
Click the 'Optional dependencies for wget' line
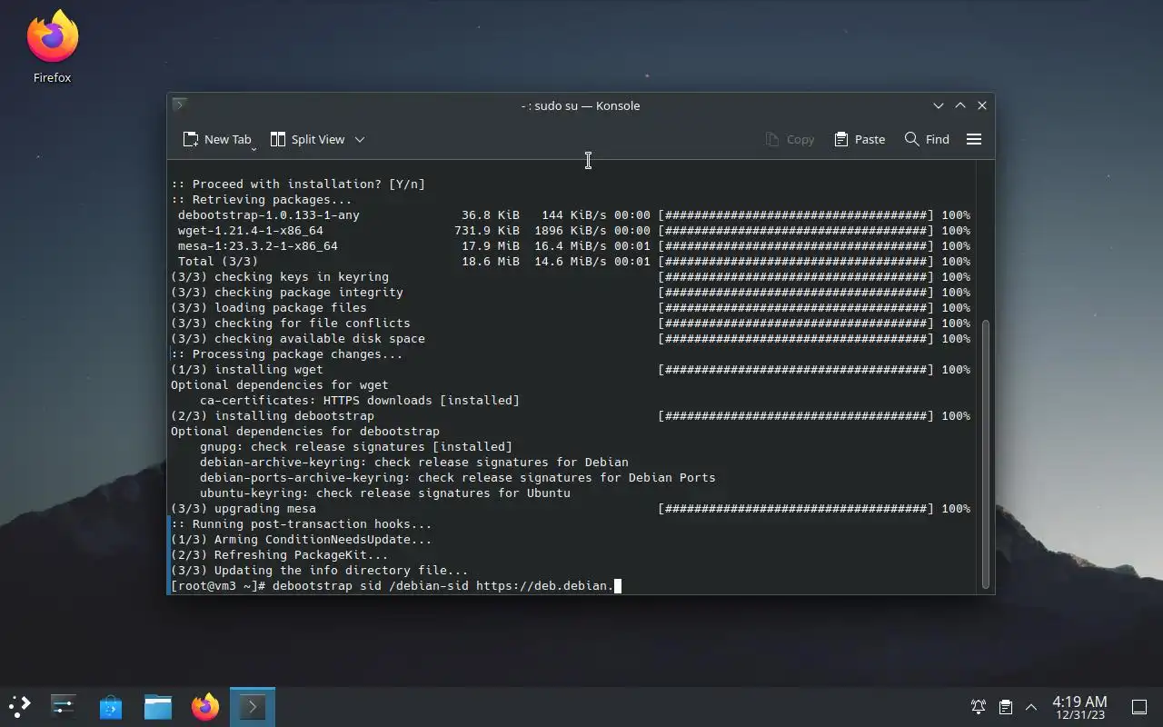point(280,385)
